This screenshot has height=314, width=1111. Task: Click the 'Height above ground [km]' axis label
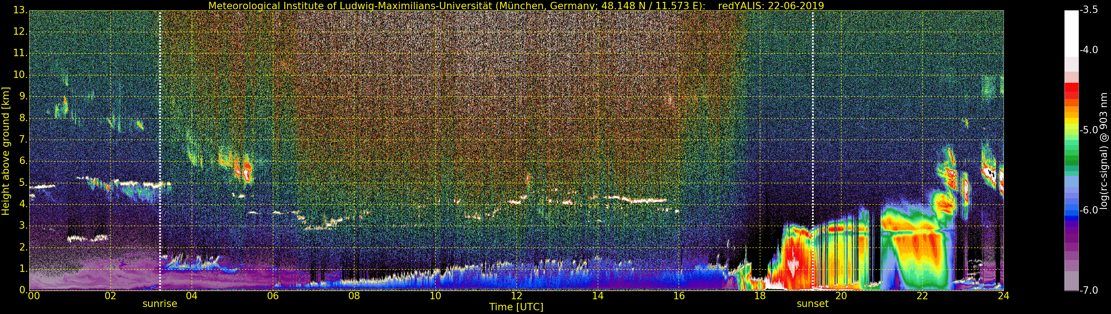6,151
